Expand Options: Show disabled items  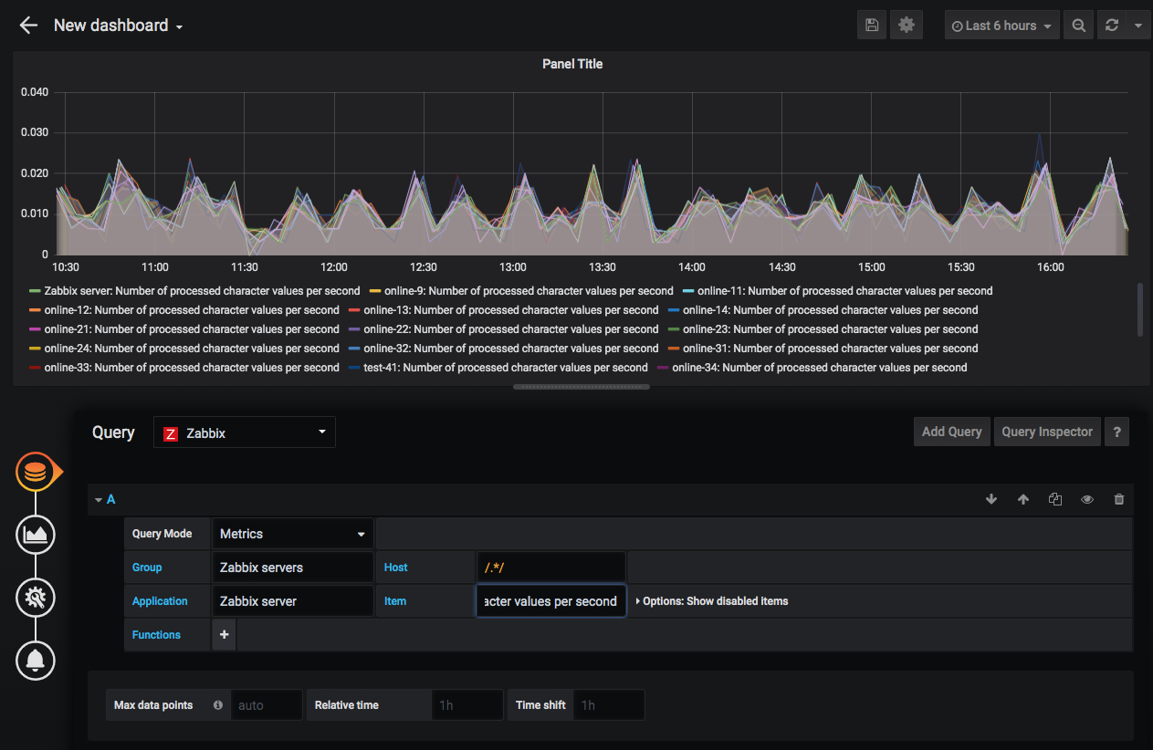tap(711, 601)
